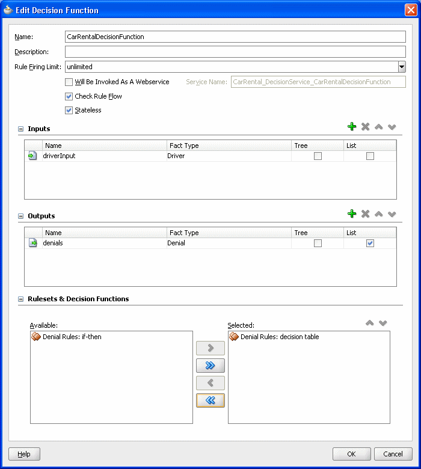Enable Will Be Invoked As A Webservice

[x=69, y=82]
